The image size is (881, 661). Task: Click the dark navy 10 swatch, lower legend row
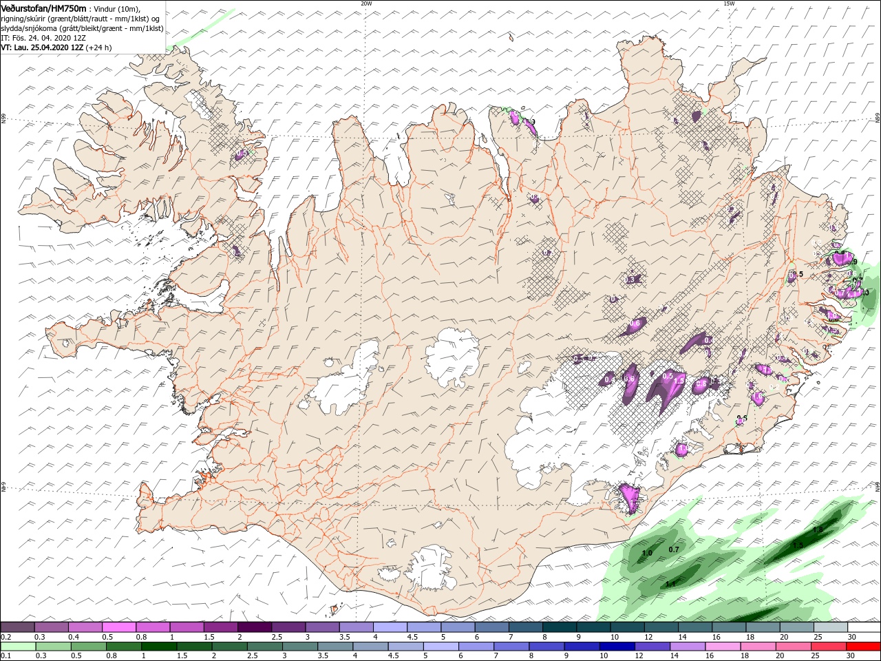[618, 647]
